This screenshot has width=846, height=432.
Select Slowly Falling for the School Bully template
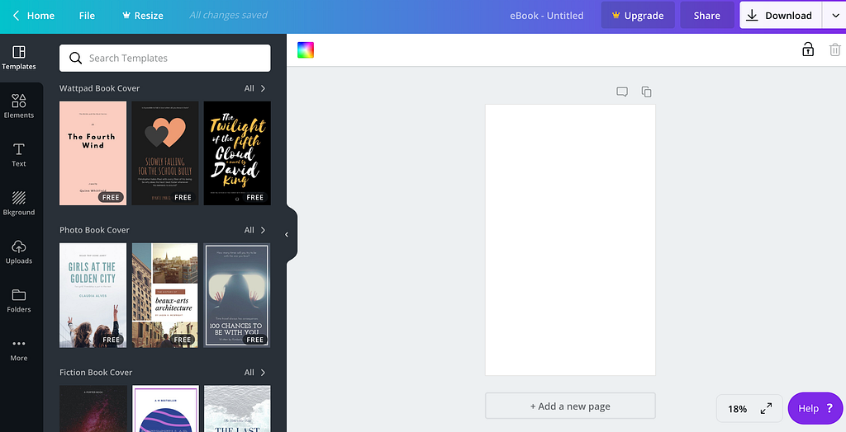[x=165, y=153]
